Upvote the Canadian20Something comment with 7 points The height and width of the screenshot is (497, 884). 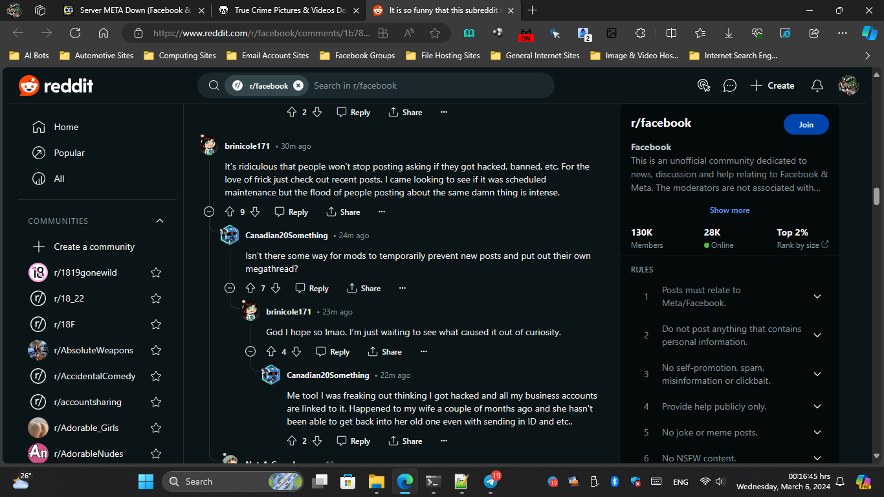250,288
